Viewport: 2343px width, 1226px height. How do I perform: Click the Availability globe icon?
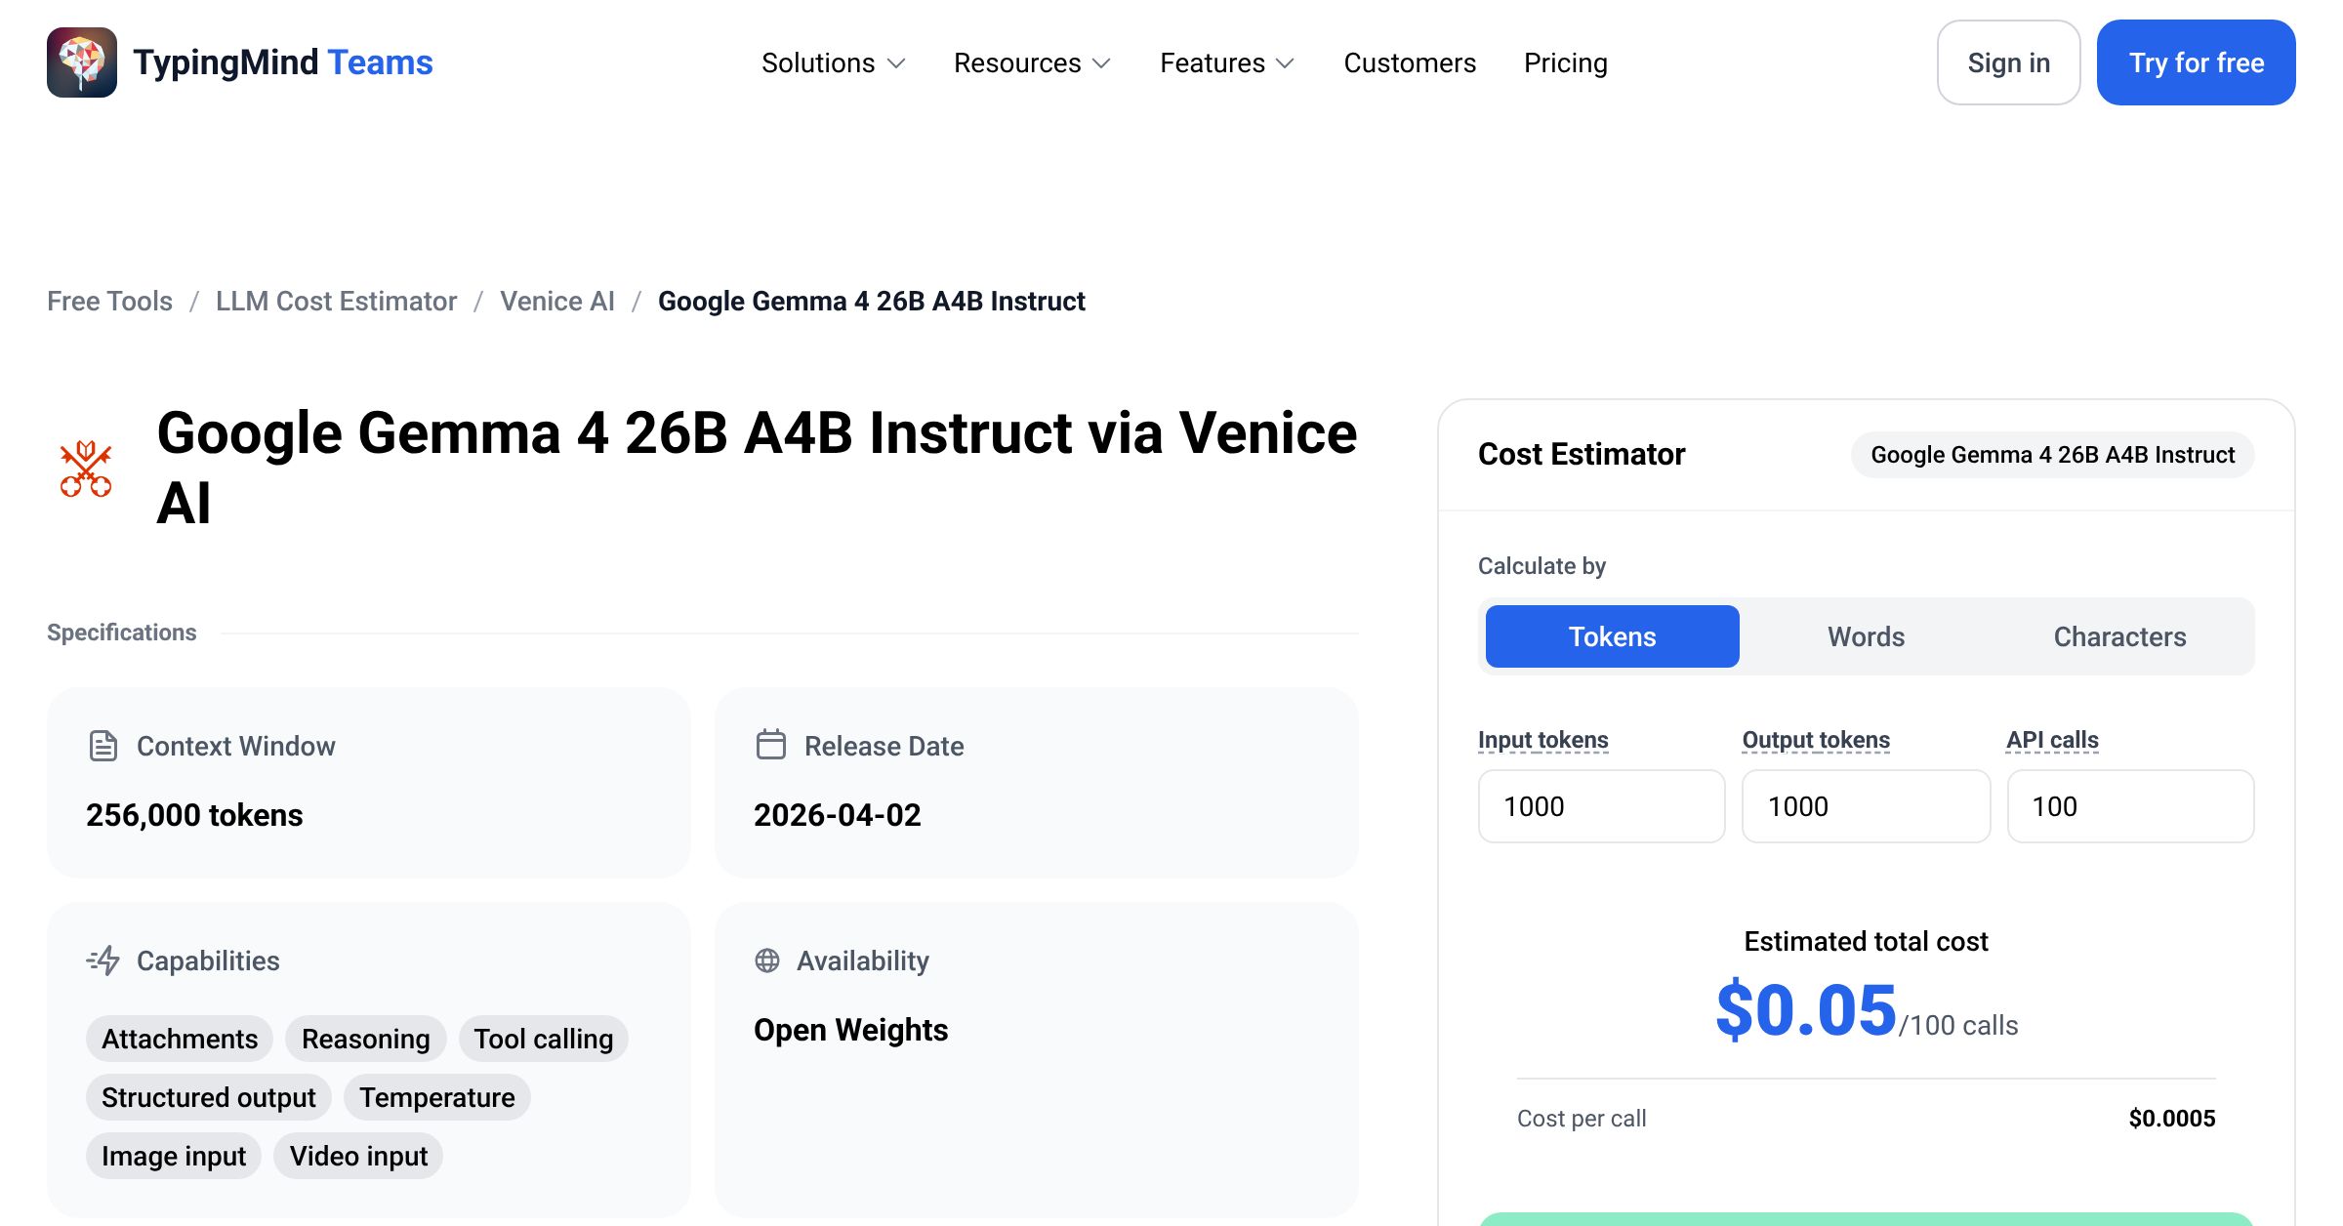(767, 960)
